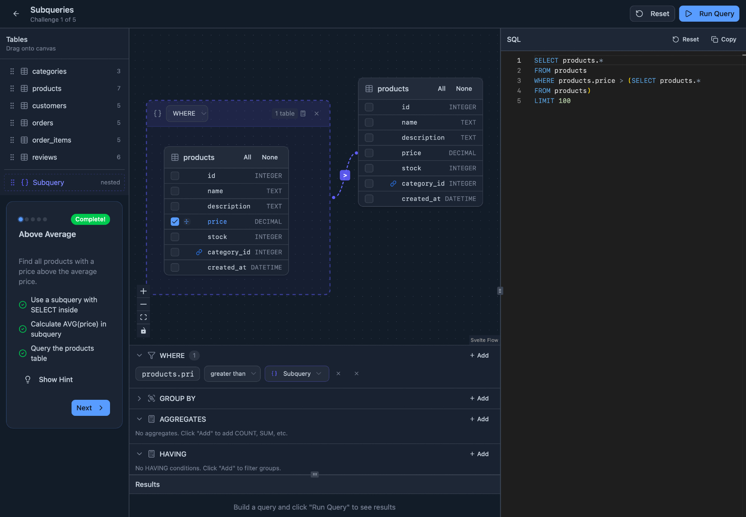Copy the generated SQL
Image resolution: width=746 pixels, height=517 pixels.
[x=724, y=39]
